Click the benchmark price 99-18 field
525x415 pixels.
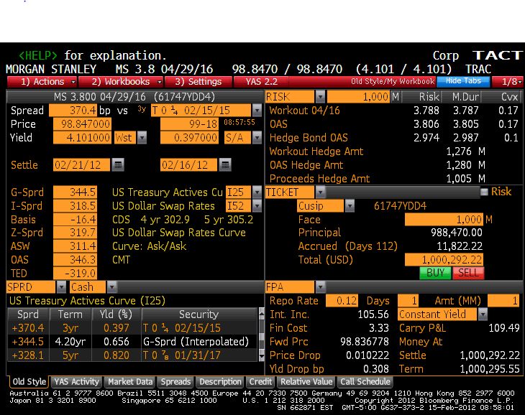pyautogui.click(x=190, y=124)
